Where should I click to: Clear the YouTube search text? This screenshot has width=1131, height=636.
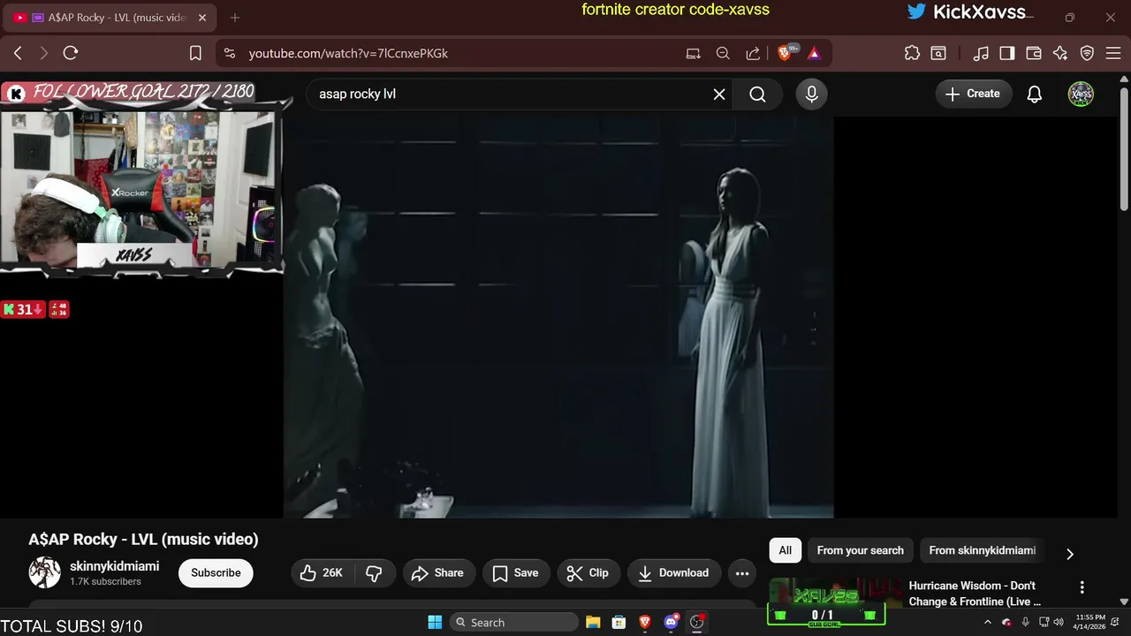(x=719, y=94)
